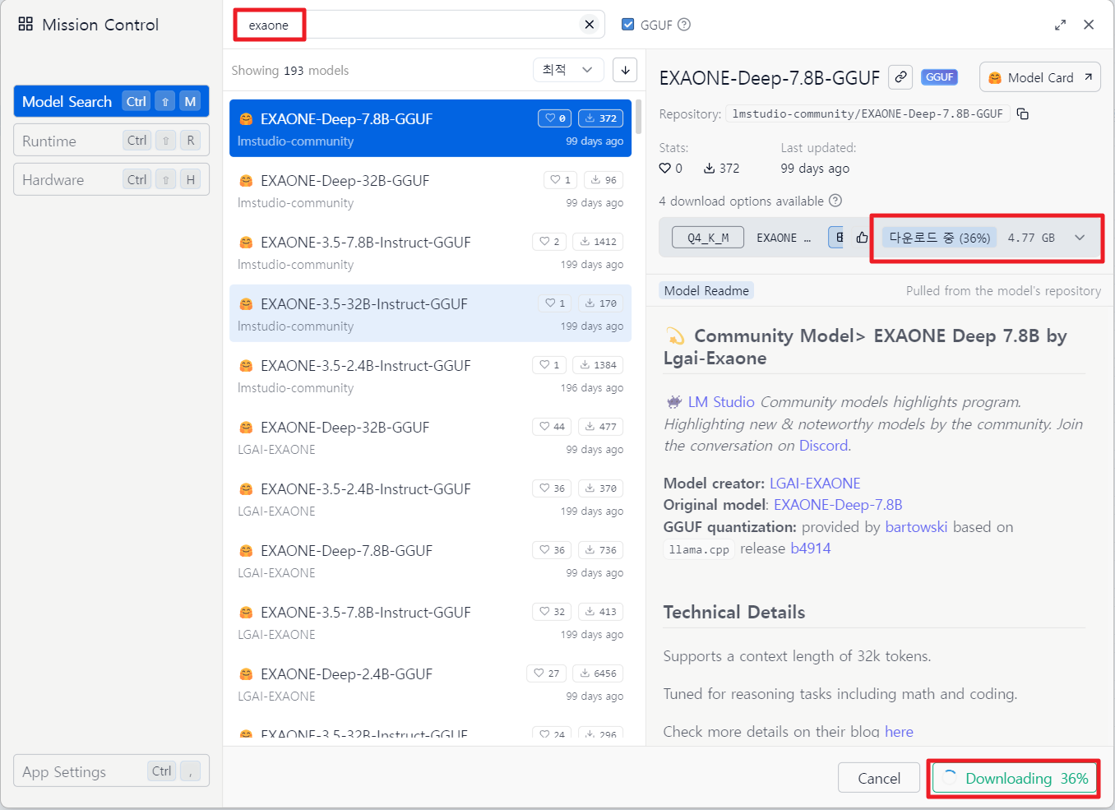1115x810 pixels.
Task: Expand download options with the chevron
Action: click(1080, 238)
